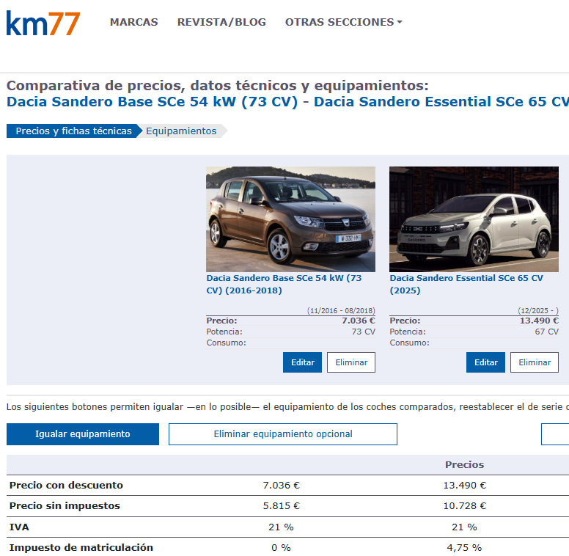The width and height of the screenshot is (569, 556).
Task: Click the IVA row label
Action: point(19,527)
